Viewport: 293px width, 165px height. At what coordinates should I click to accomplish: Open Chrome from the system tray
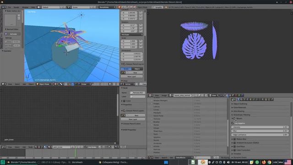coord(269,162)
